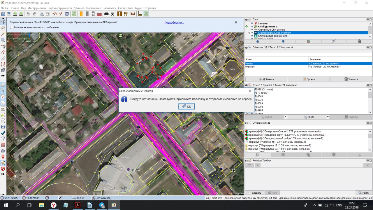Collapse the selection panel (Отн.:0 / Линий:2)

(246, 85)
